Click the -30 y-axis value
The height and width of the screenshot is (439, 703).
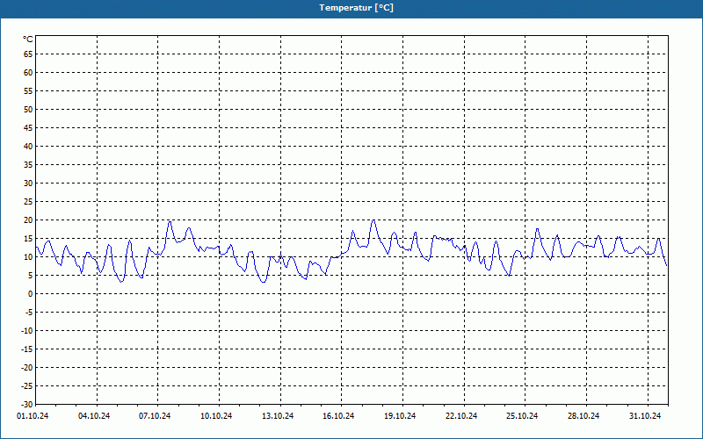click(x=27, y=404)
